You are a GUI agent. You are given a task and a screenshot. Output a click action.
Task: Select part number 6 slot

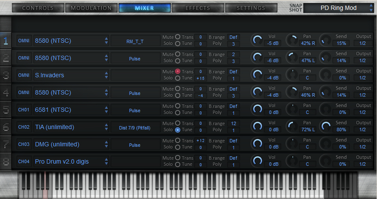[6, 127]
